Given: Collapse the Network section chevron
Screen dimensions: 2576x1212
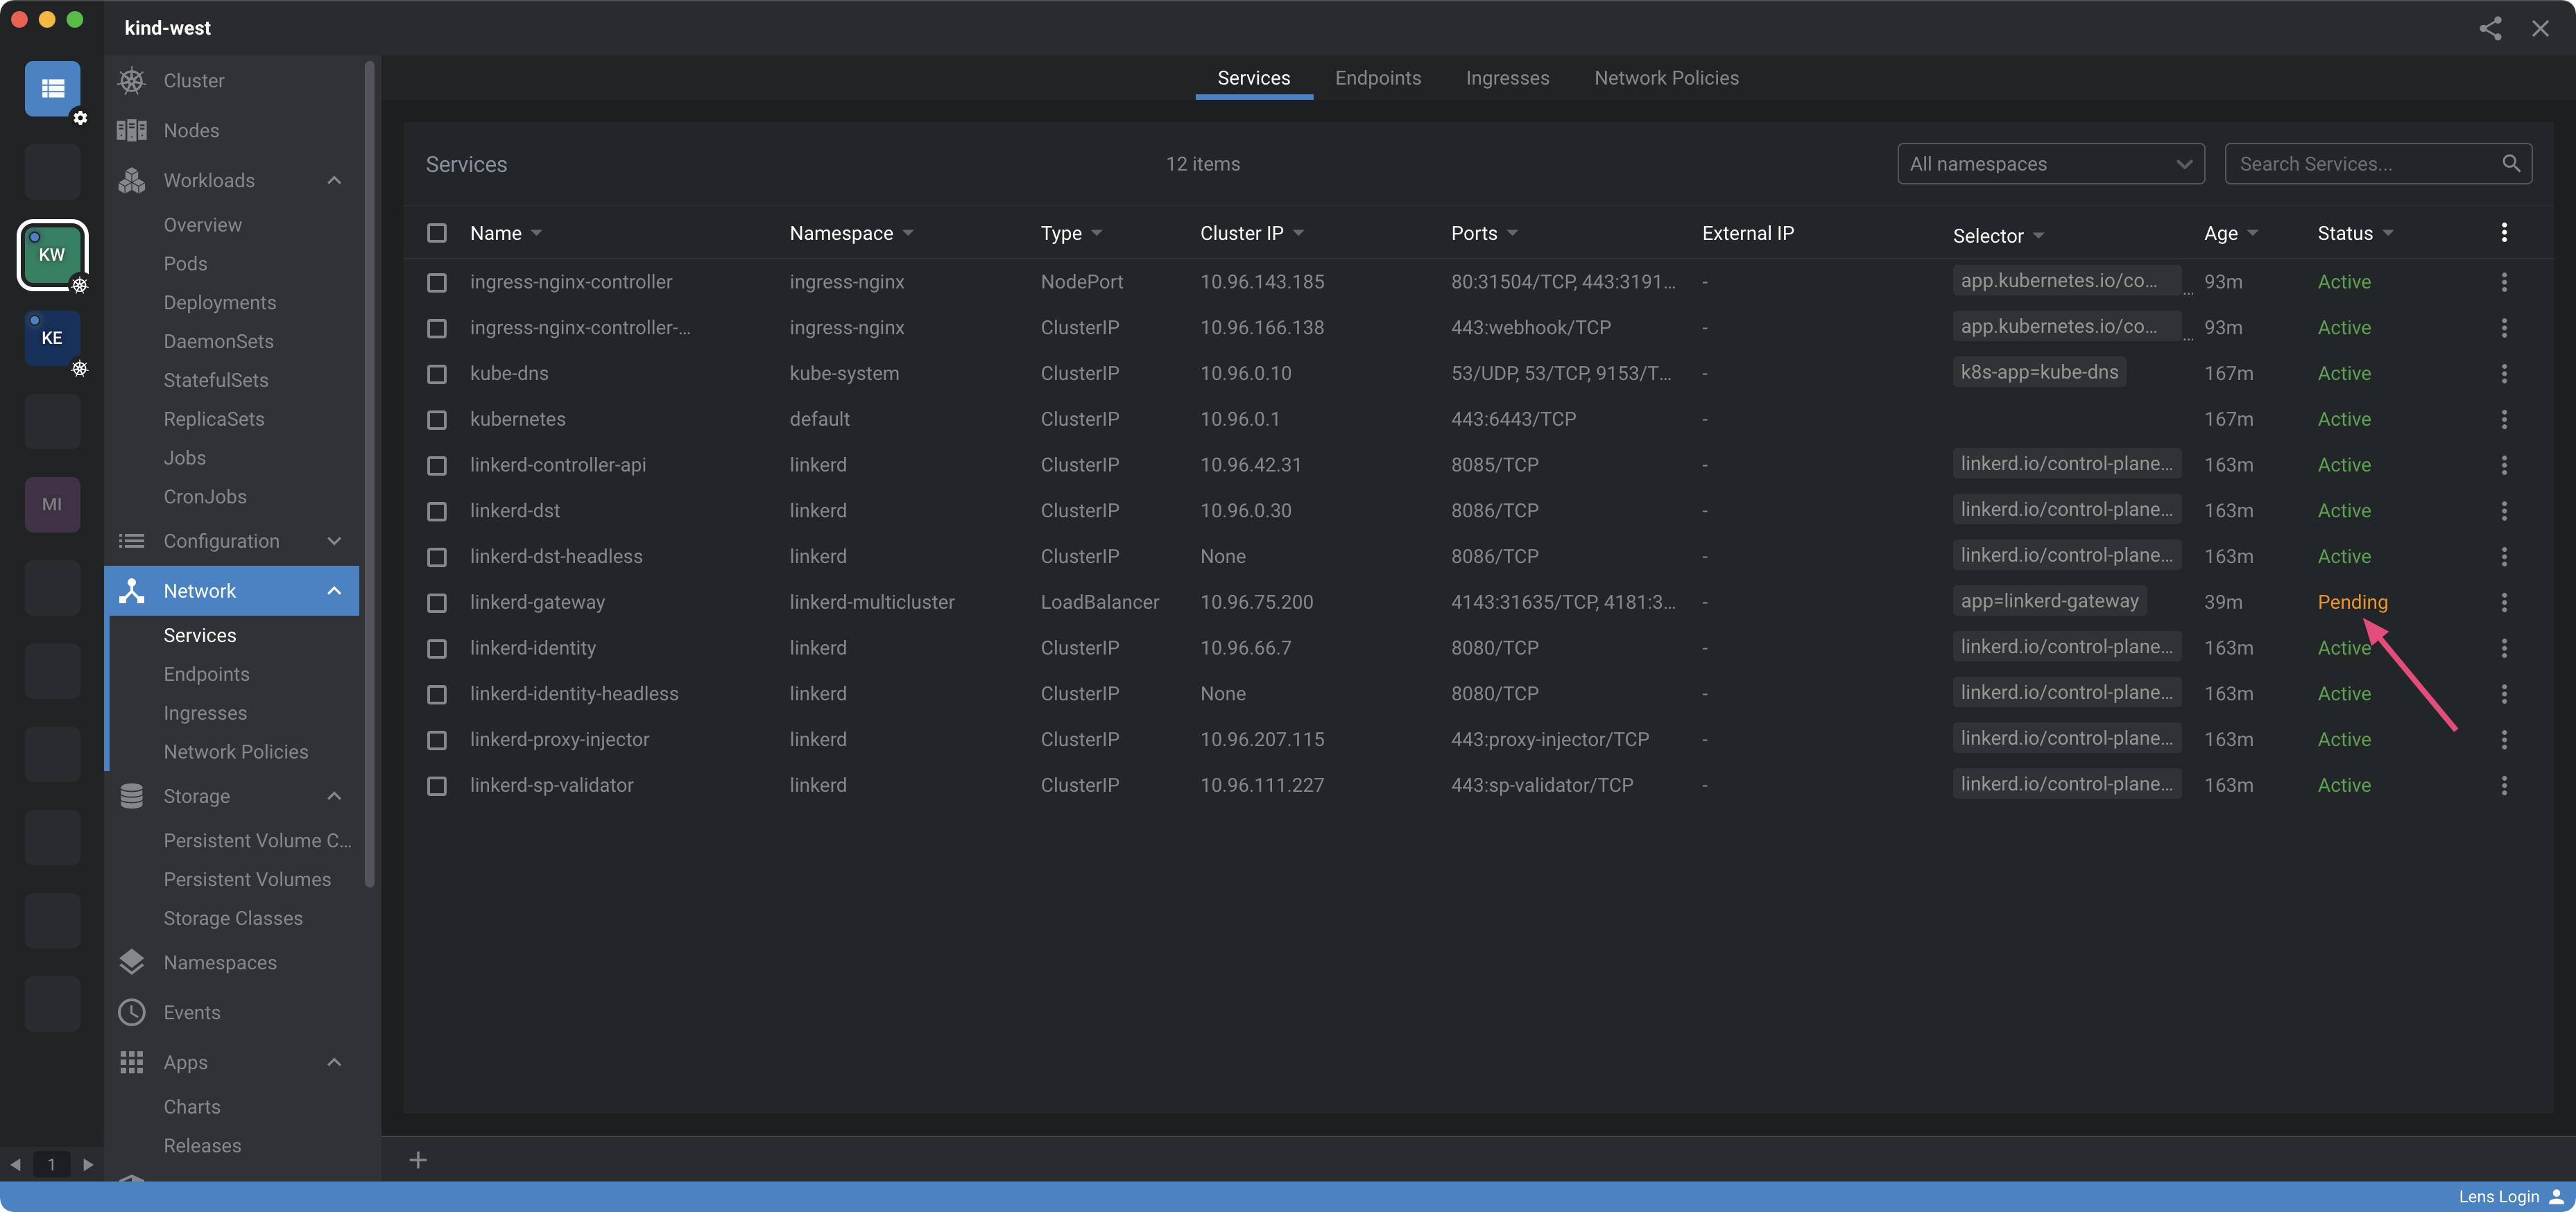Looking at the screenshot, I should (x=334, y=590).
